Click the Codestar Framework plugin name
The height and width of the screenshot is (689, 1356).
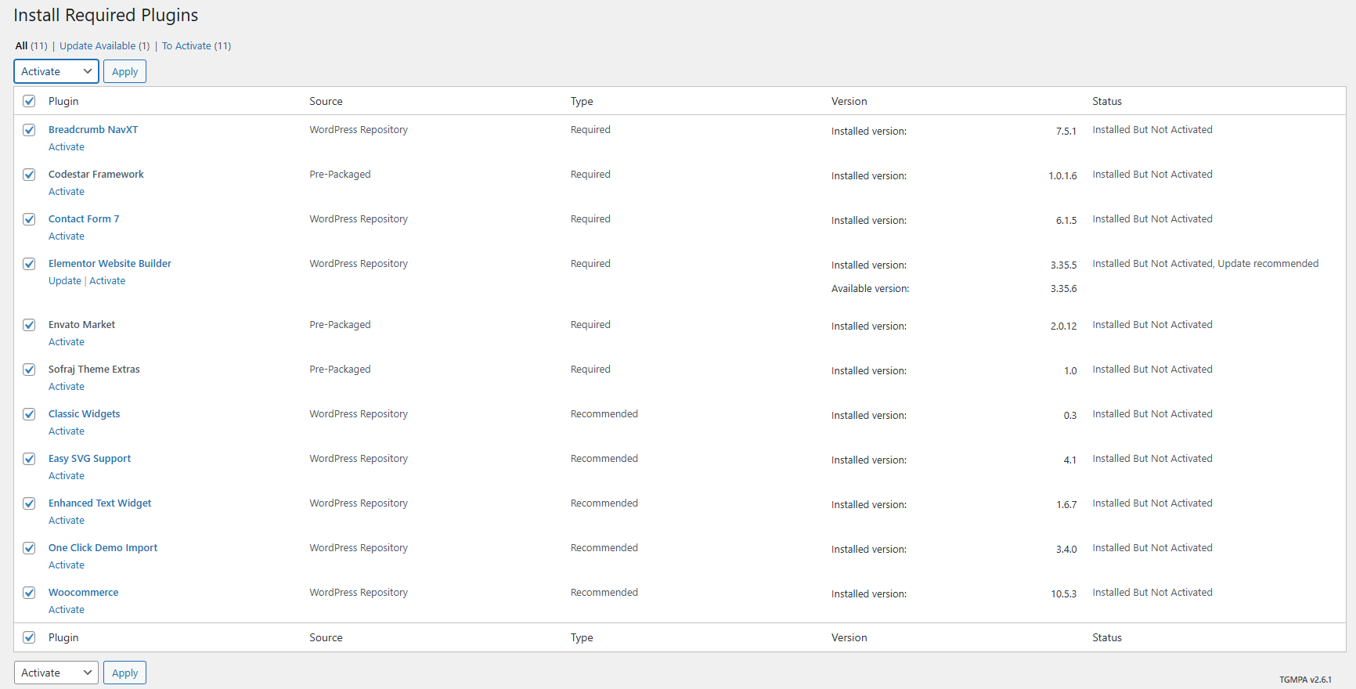click(96, 175)
